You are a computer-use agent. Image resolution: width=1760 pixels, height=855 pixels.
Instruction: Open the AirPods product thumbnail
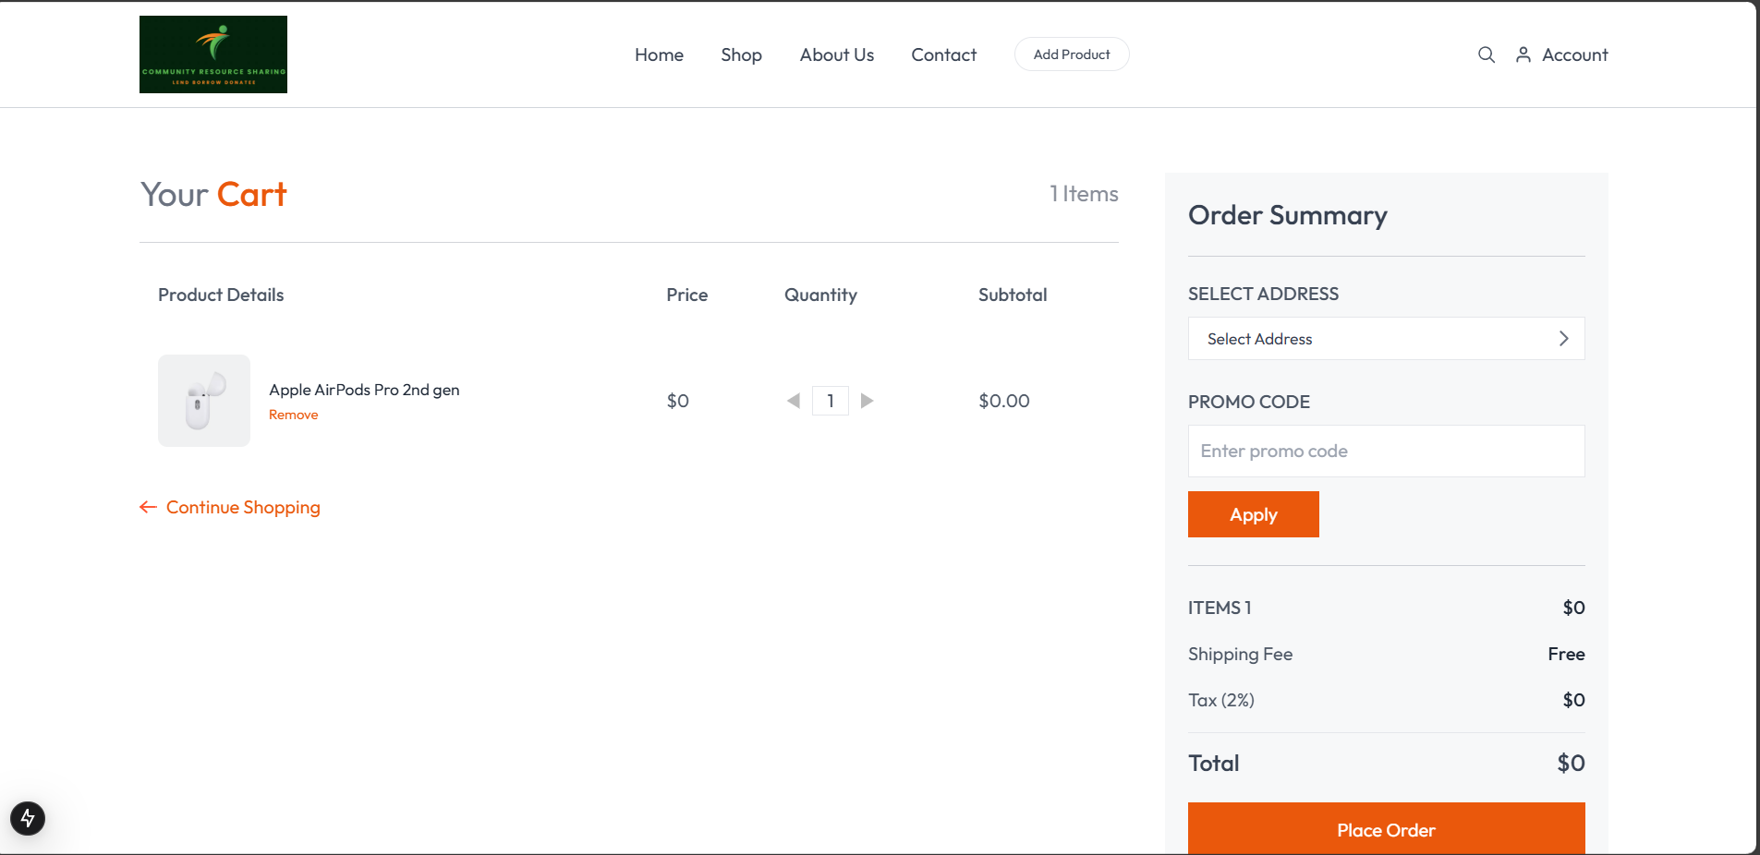pos(204,401)
